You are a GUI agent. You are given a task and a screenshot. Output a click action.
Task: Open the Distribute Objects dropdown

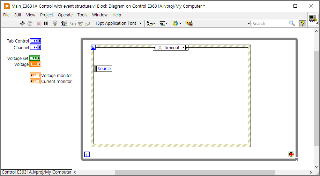pyautogui.click(x=164, y=23)
